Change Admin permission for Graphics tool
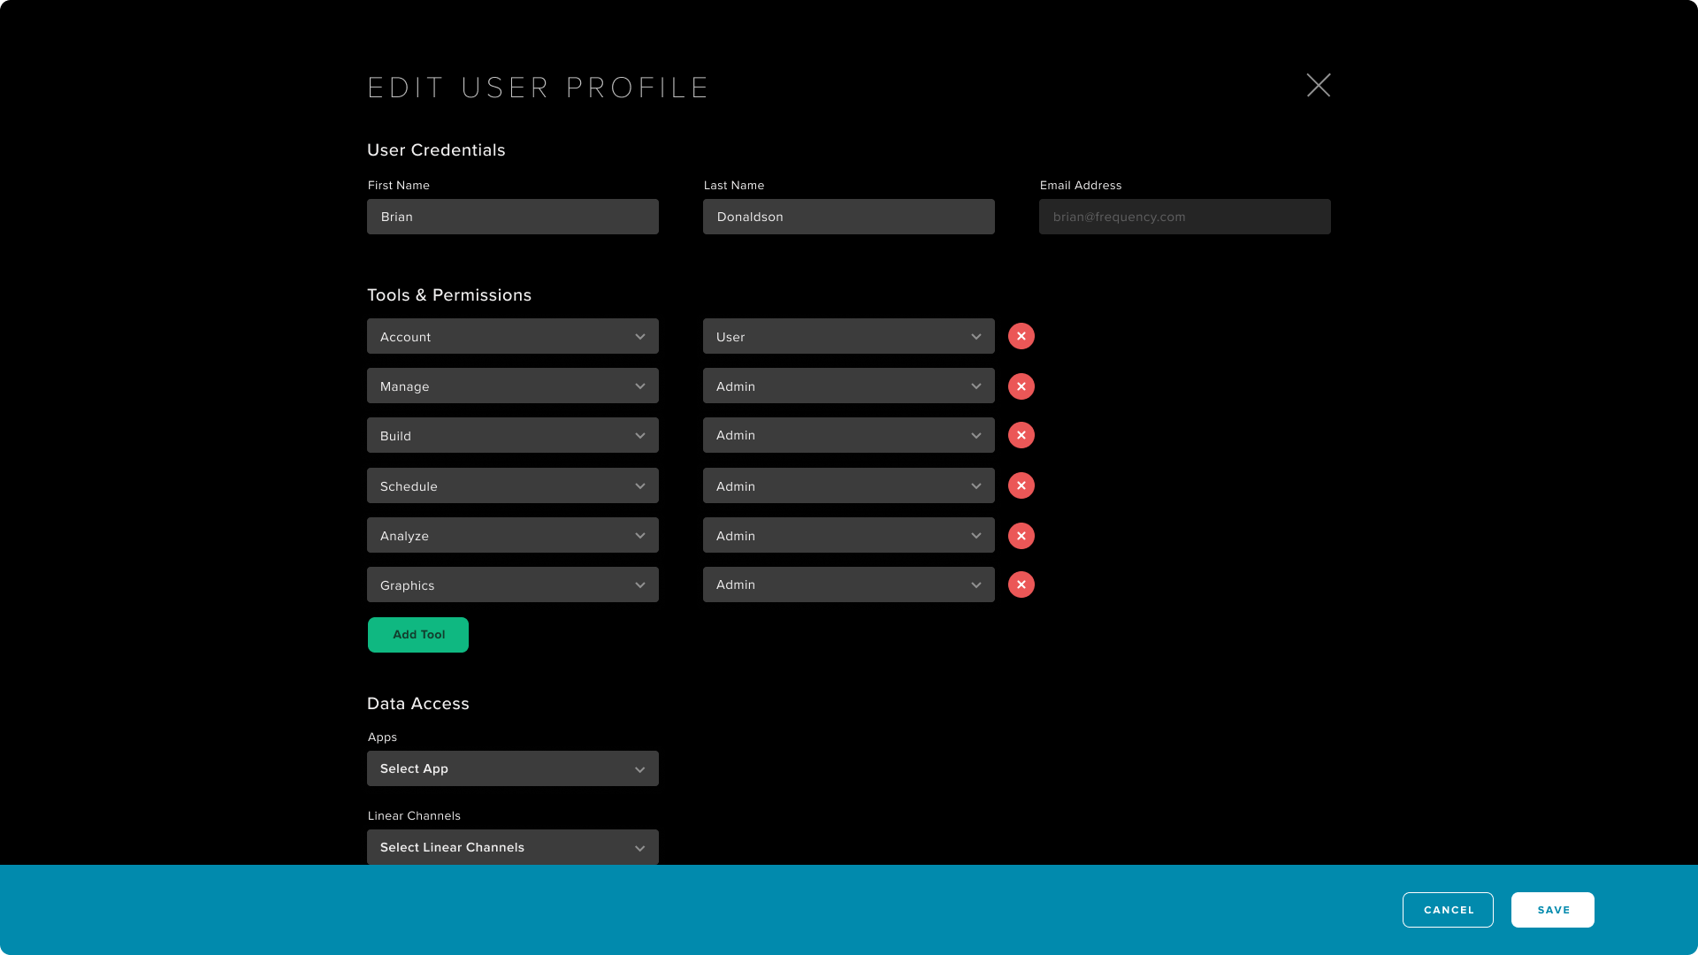The width and height of the screenshot is (1698, 955). 849,584
